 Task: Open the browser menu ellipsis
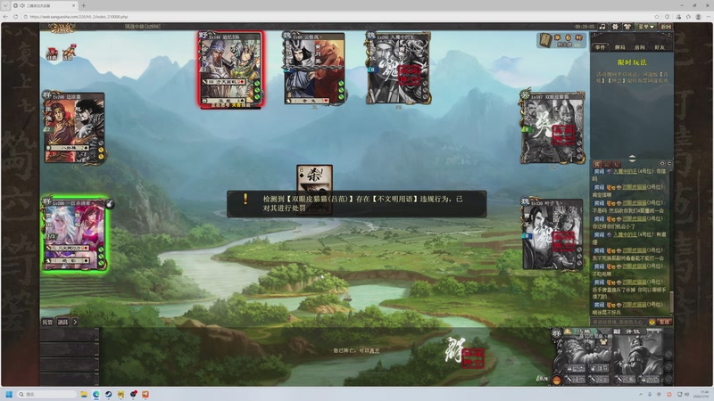point(708,17)
